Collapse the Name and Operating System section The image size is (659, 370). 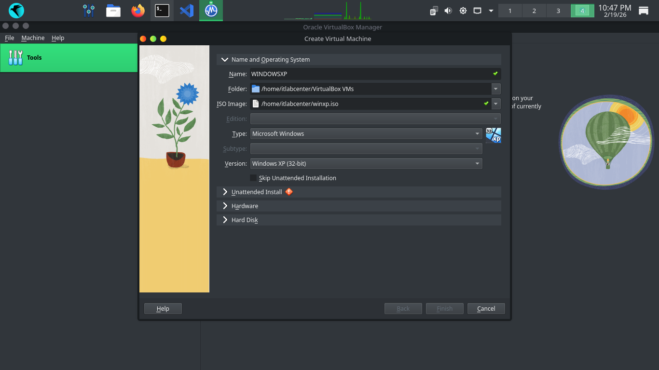pos(225,60)
